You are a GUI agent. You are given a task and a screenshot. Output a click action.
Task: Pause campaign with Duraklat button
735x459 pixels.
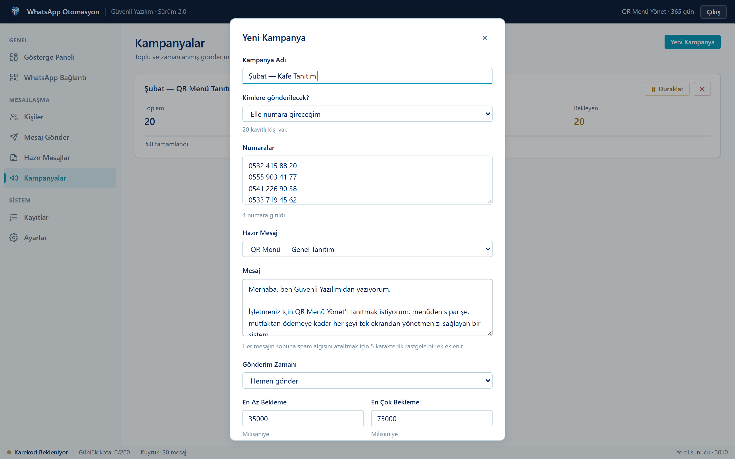click(x=667, y=89)
